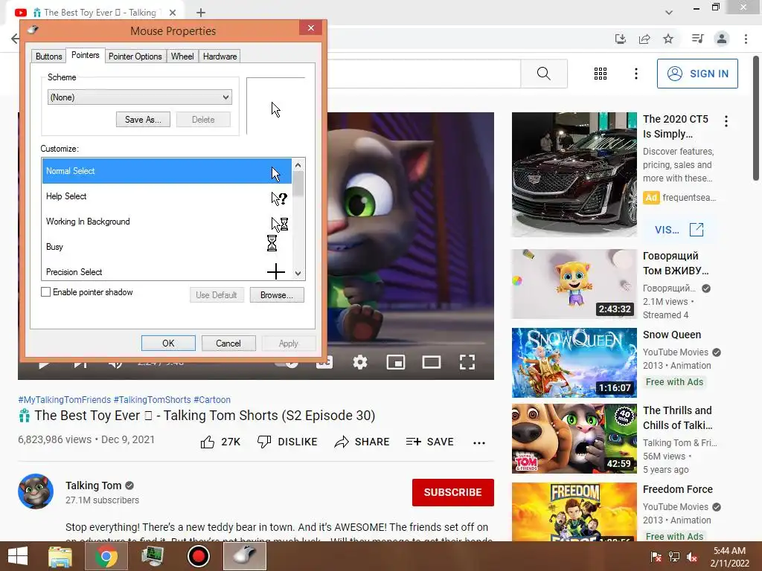Click the Browse button
The height and width of the screenshot is (571, 762).
click(x=277, y=294)
